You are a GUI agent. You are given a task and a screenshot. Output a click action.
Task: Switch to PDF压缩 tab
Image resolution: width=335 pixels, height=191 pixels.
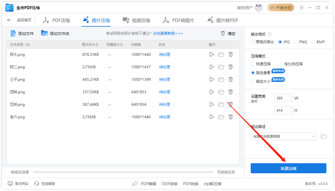56,20
